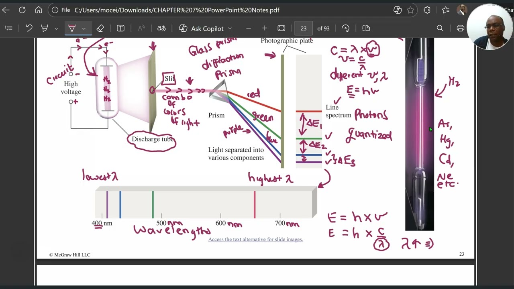The image size is (514, 289).
Task: Open Find in PDF search
Action: [x=440, y=28]
